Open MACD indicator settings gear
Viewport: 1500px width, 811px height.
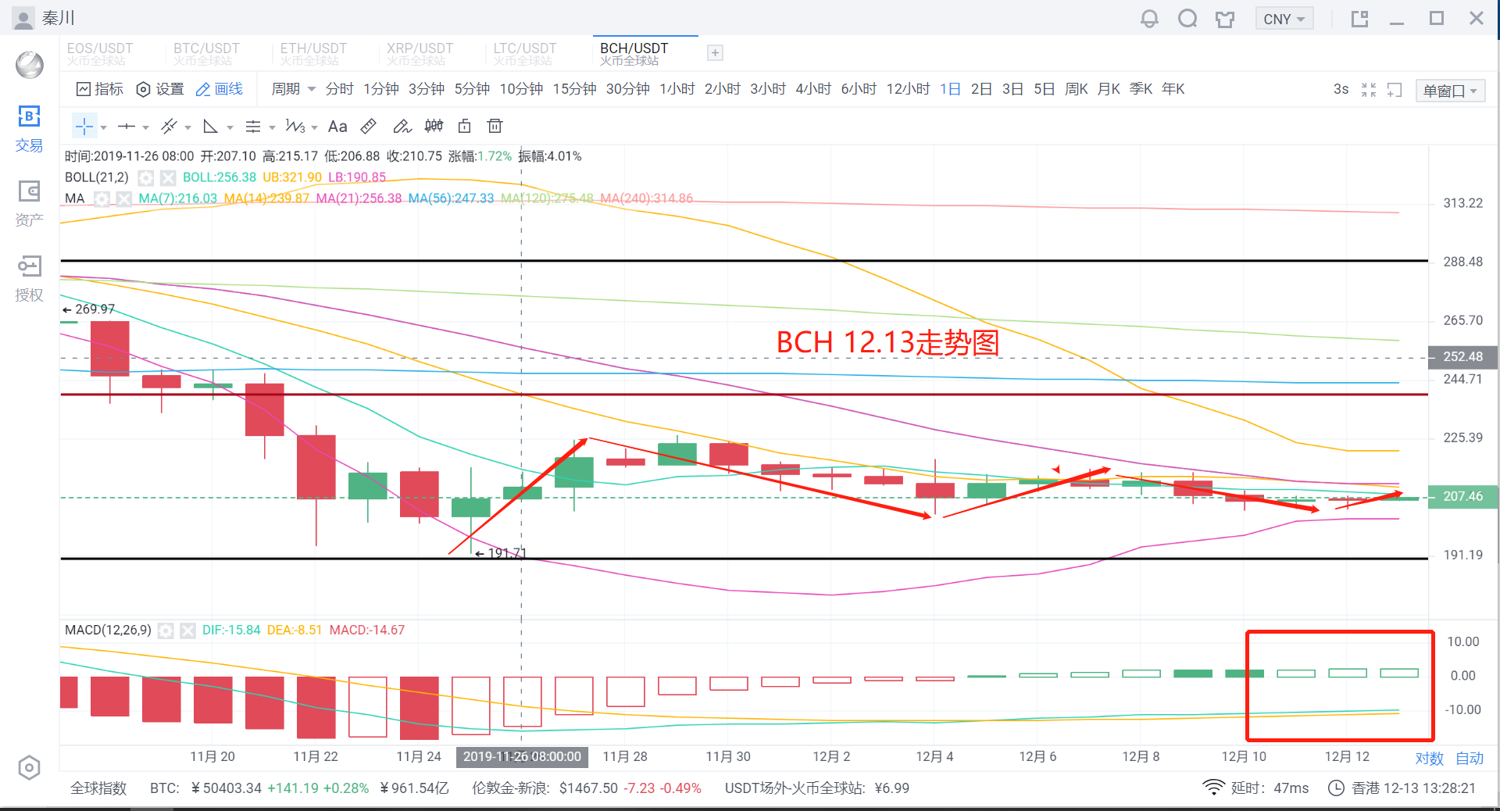[x=166, y=630]
